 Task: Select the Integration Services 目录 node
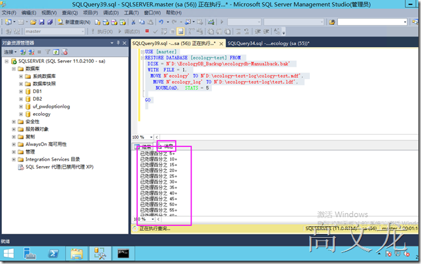tap(52, 159)
